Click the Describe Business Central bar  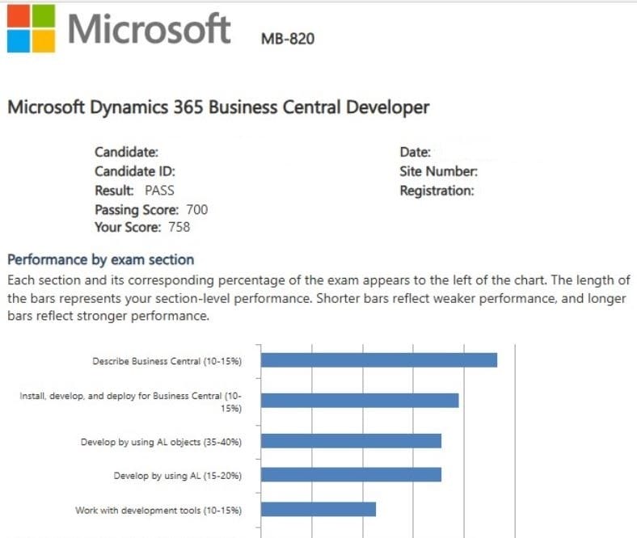coord(378,360)
